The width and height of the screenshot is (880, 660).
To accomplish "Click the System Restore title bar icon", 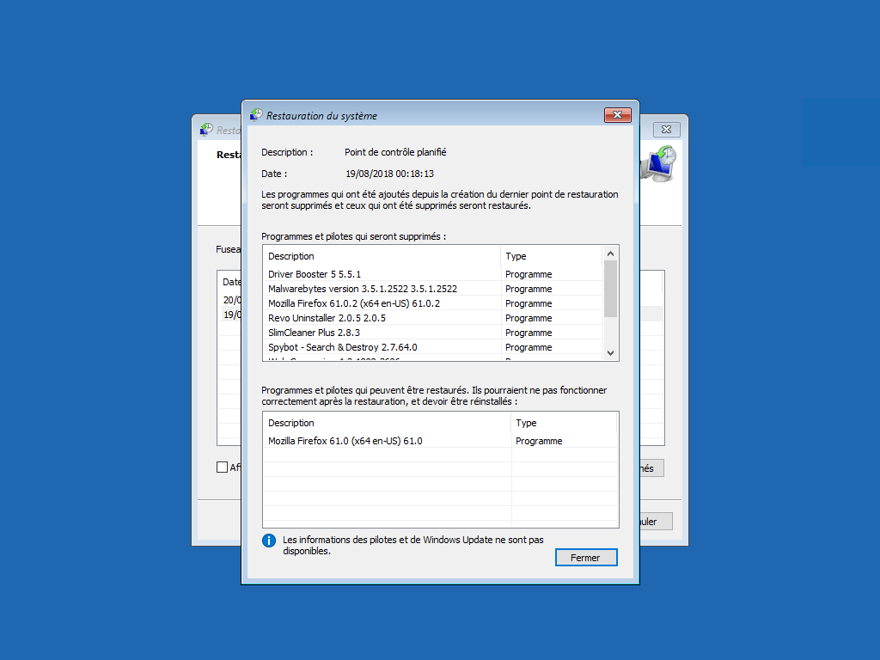I will 256,115.
